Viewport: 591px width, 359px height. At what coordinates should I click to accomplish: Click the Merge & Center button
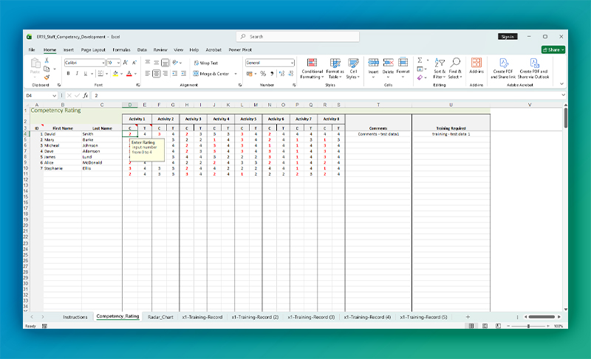tap(213, 74)
